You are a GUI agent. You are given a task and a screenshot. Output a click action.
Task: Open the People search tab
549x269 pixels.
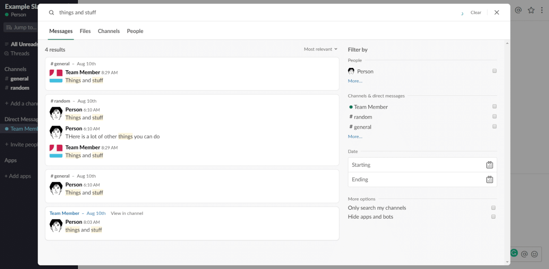135,31
